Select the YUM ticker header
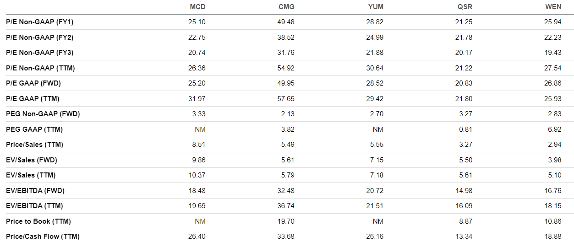574x247 pixels. (x=375, y=7)
